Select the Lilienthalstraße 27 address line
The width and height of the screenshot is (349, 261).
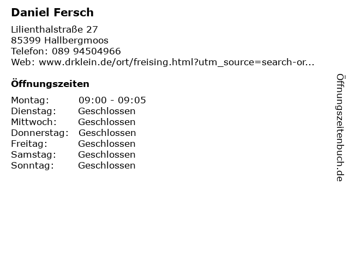tap(55, 29)
